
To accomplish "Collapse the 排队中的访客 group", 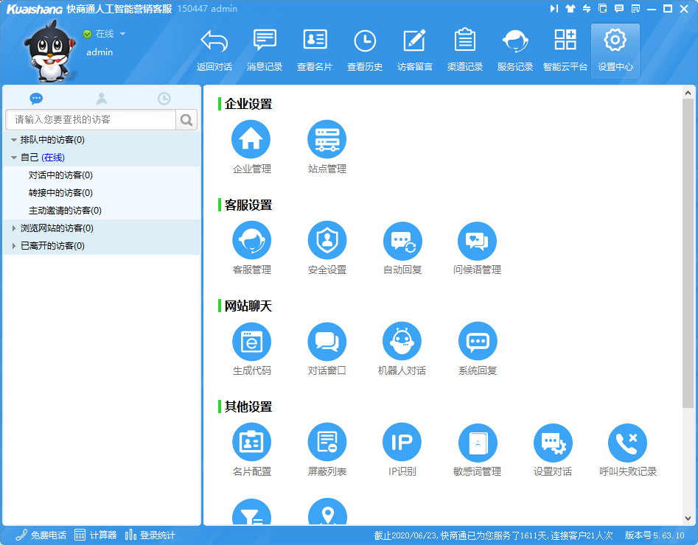I will (14, 140).
